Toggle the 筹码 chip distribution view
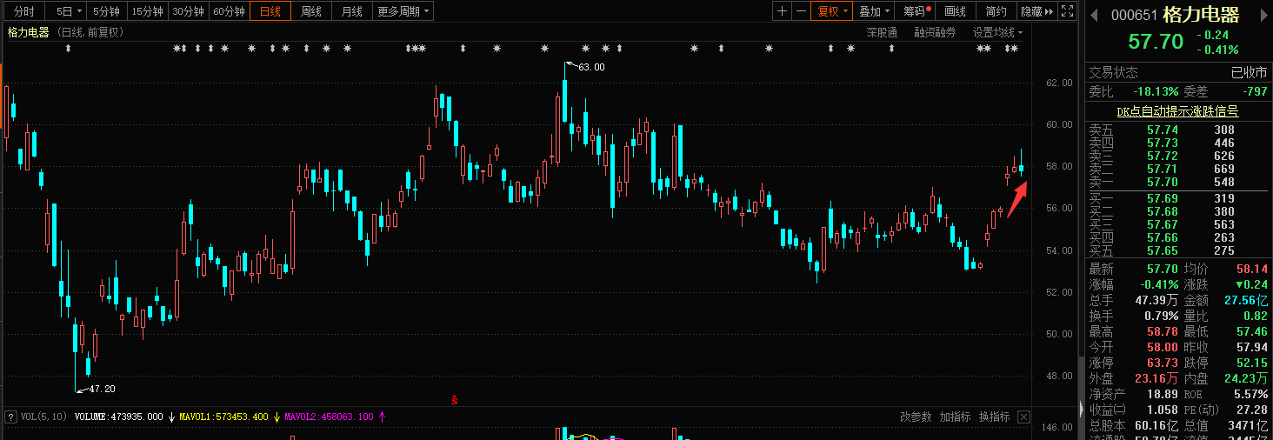Viewport: 1273px width, 440px height. tap(916, 11)
